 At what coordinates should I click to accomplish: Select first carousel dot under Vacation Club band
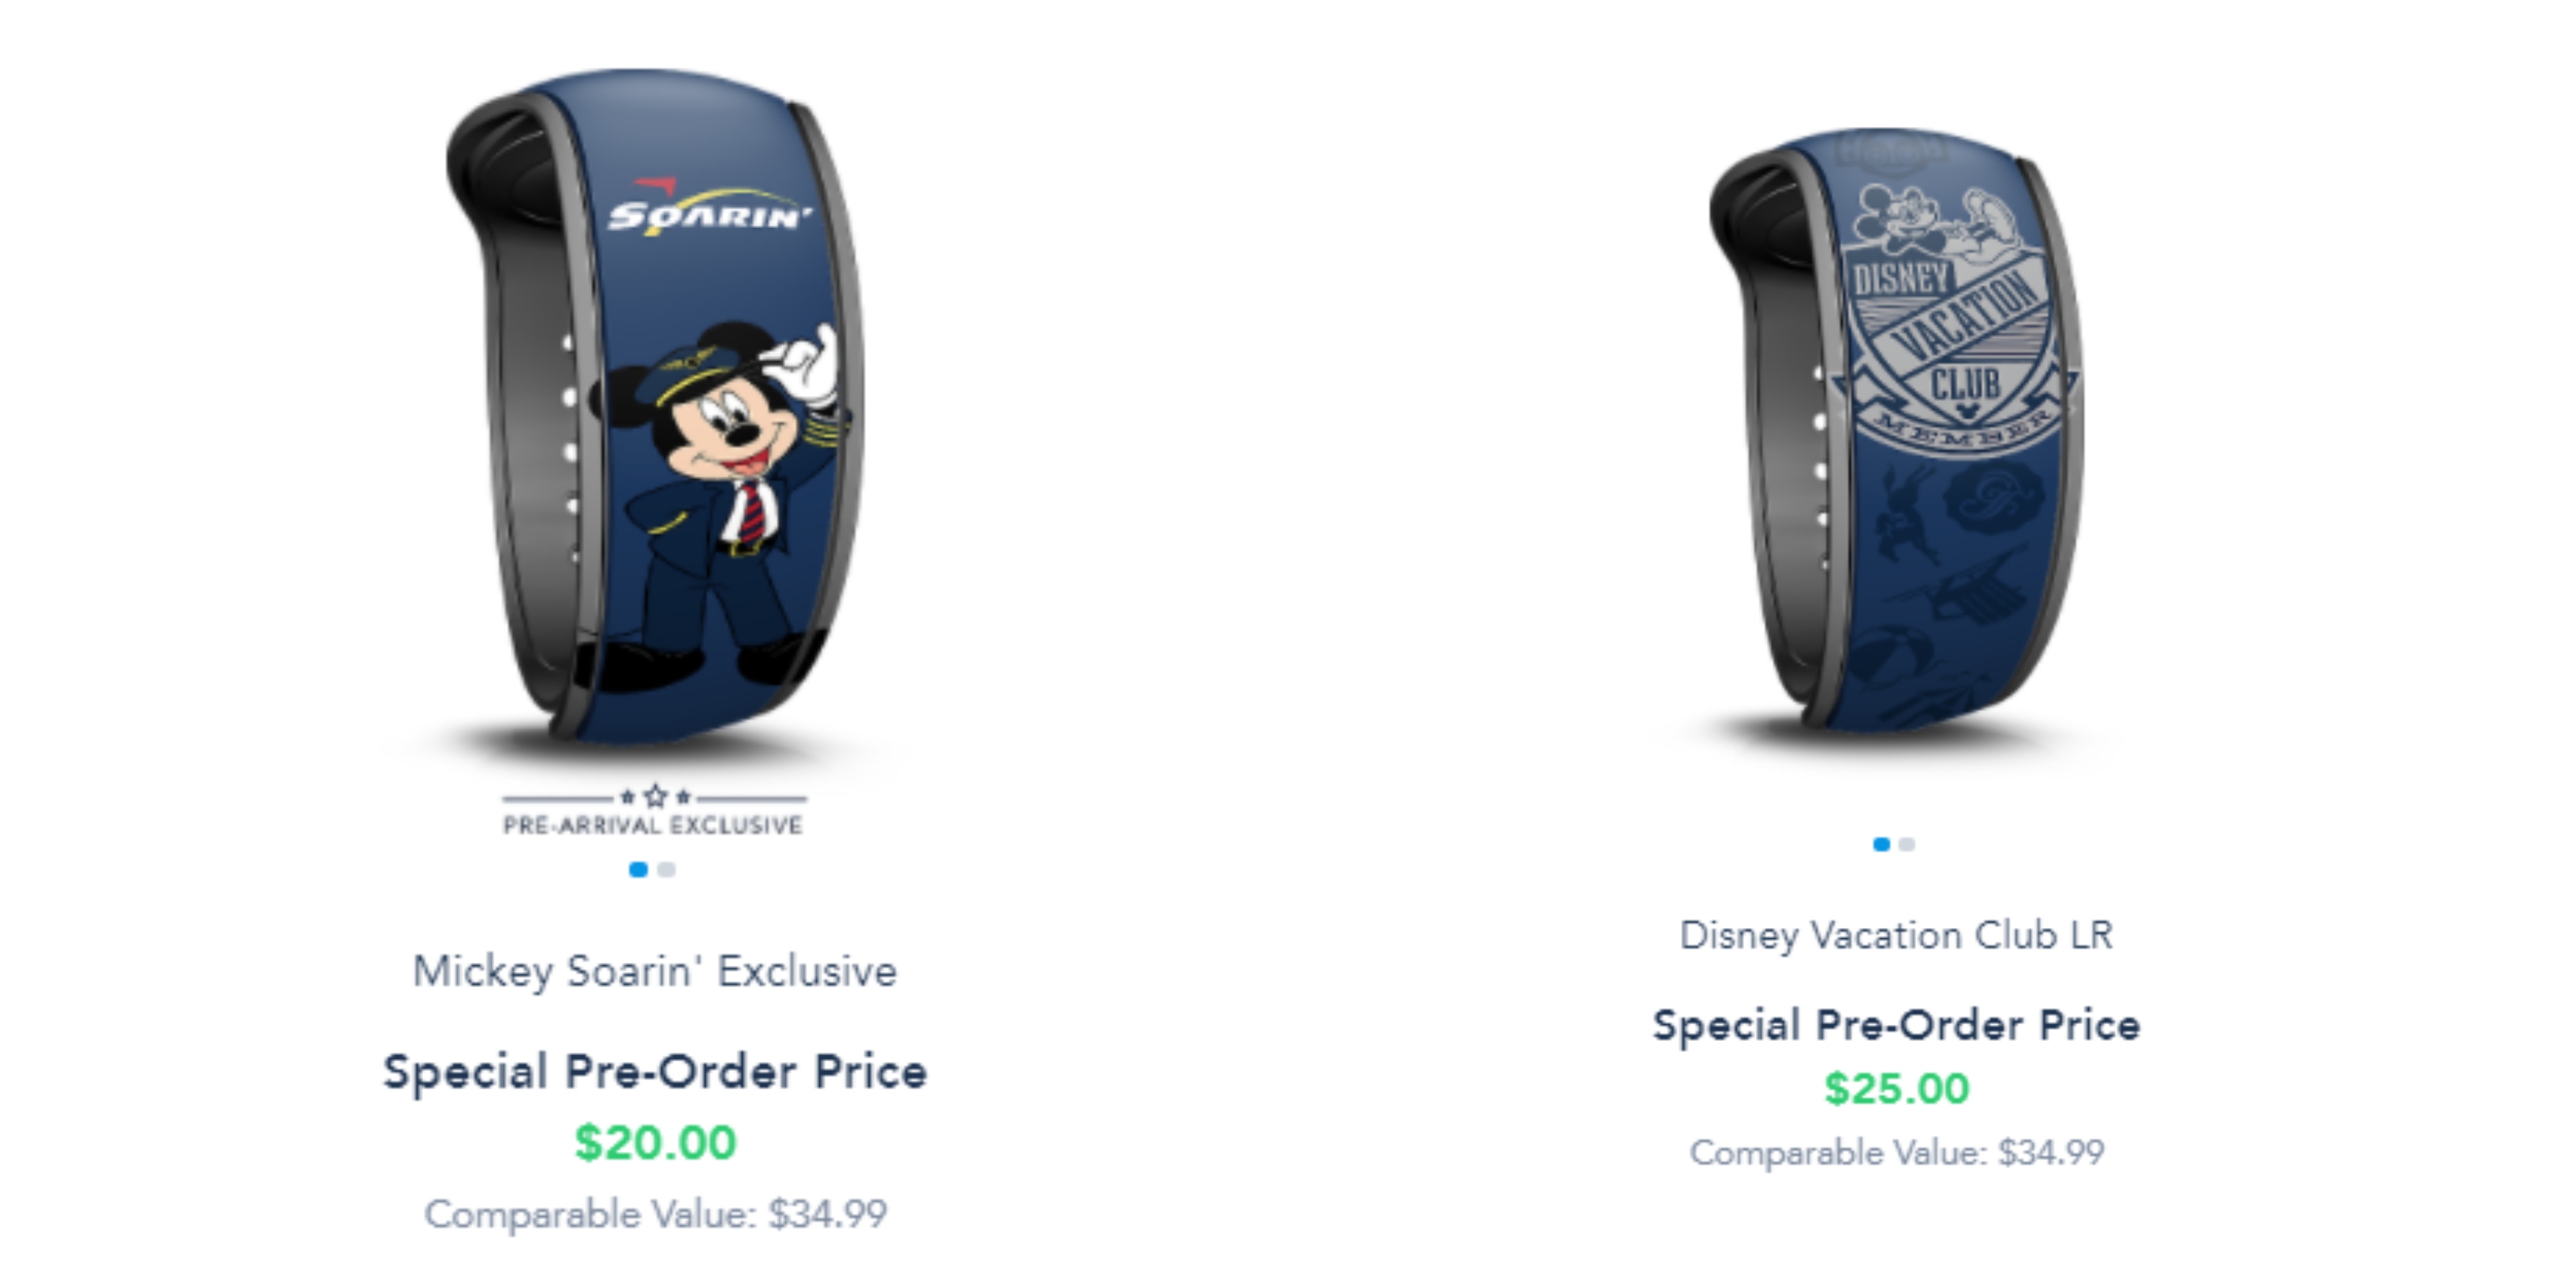[x=1881, y=845]
